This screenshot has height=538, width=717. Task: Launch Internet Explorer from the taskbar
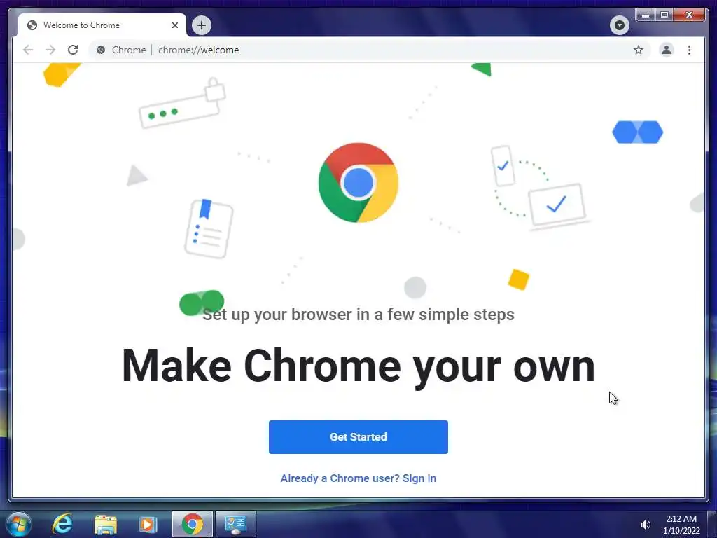62,524
